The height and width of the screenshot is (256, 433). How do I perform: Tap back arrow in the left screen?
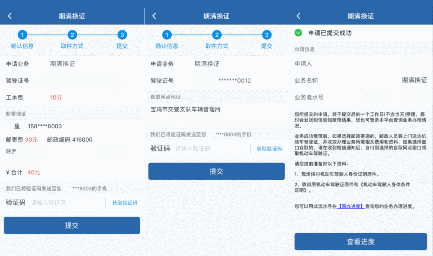coord(10,16)
